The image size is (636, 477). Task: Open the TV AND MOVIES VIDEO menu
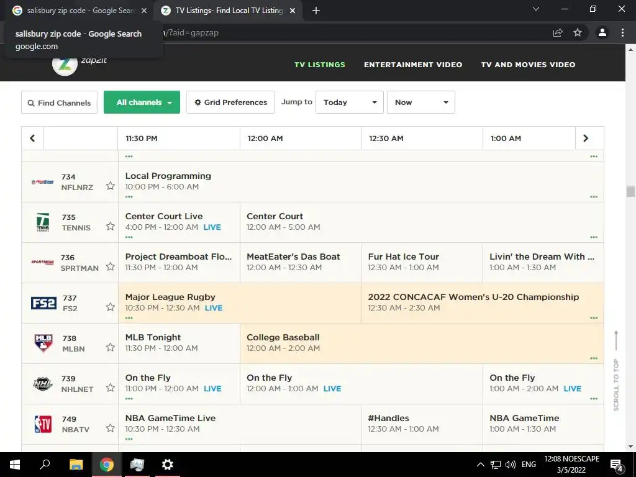(528, 65)
